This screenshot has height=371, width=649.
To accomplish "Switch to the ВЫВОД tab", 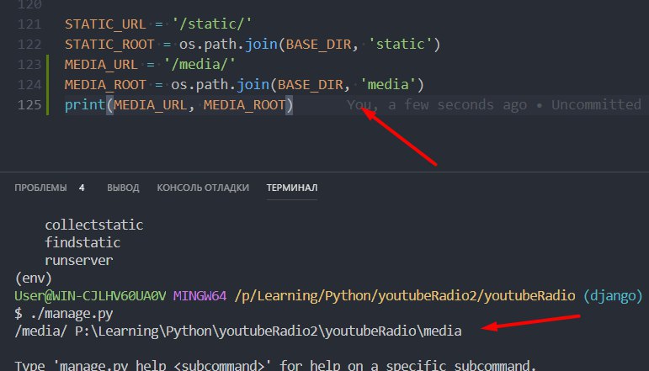I will 123,188.
